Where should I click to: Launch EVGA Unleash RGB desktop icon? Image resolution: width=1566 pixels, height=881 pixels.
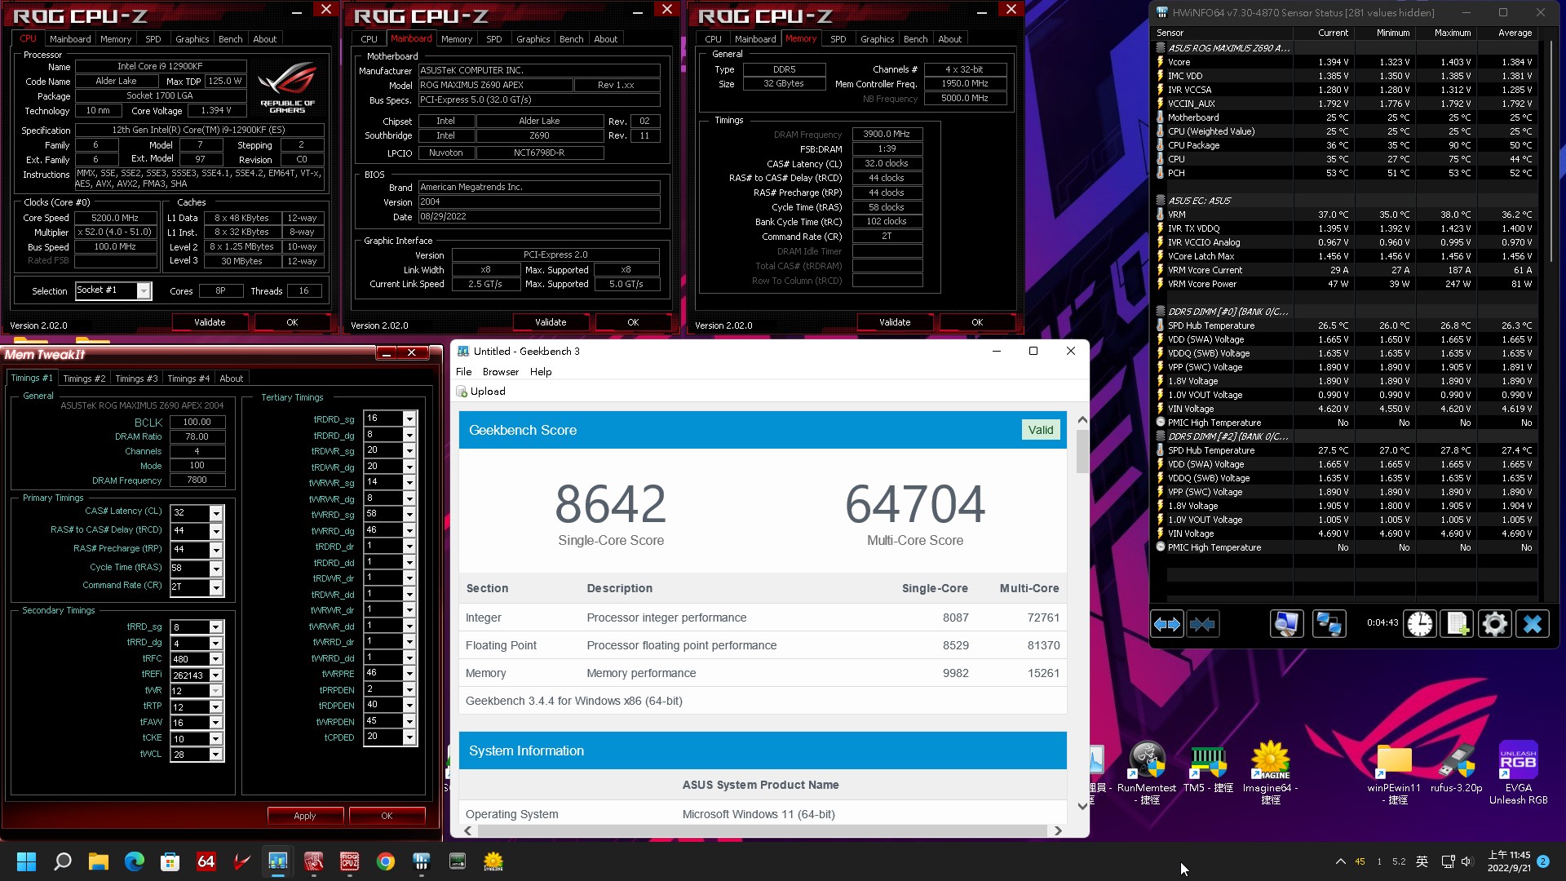tap(1518, 773)
